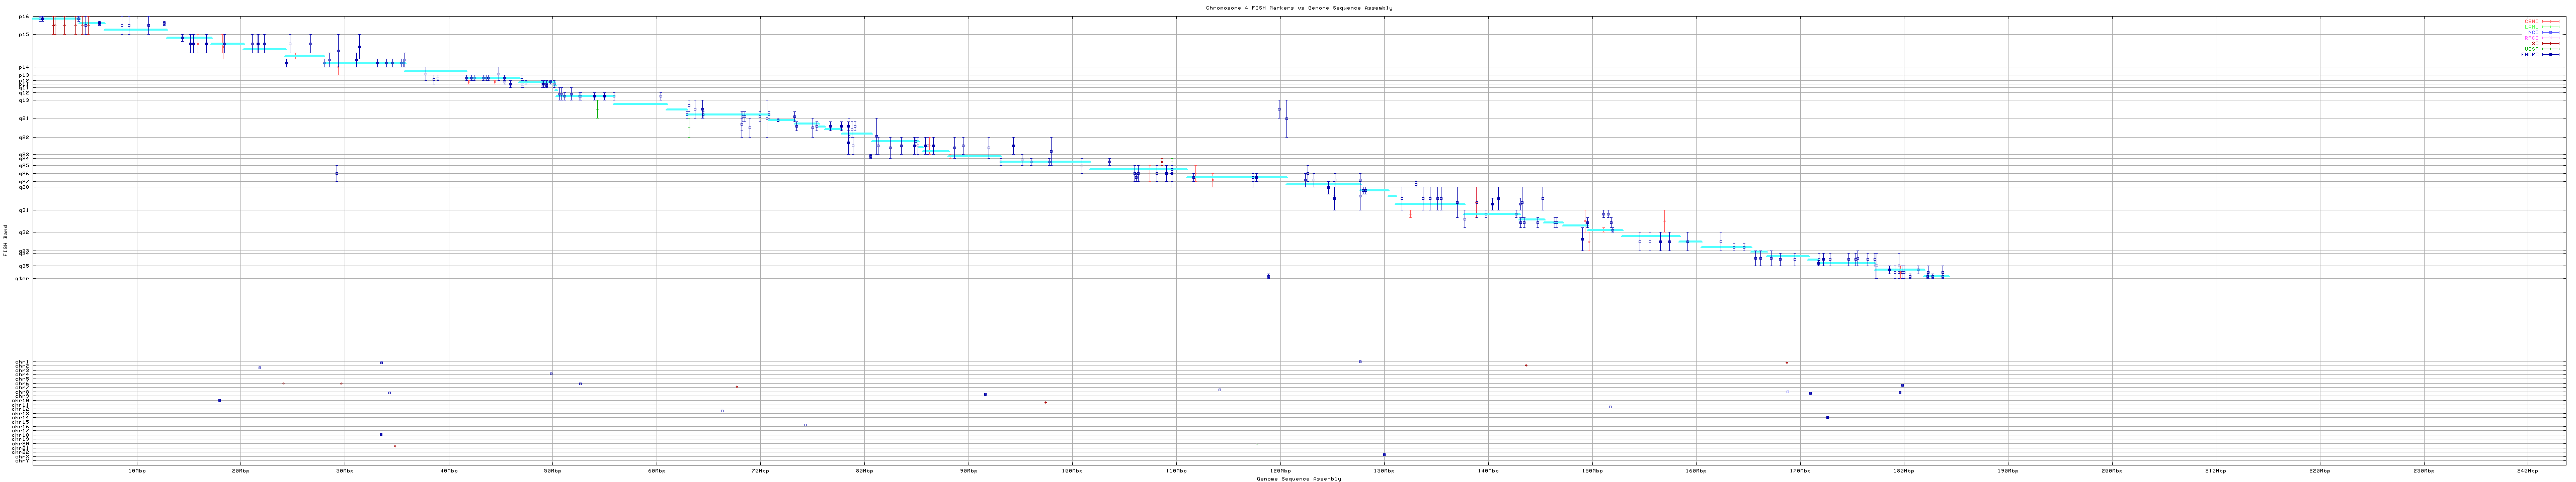
Task: Click the isolated outlier marker below qter near 120Mbp
Action: coord(1268,277)
